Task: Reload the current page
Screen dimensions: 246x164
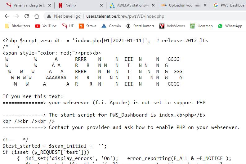Action: coord(27,16)
